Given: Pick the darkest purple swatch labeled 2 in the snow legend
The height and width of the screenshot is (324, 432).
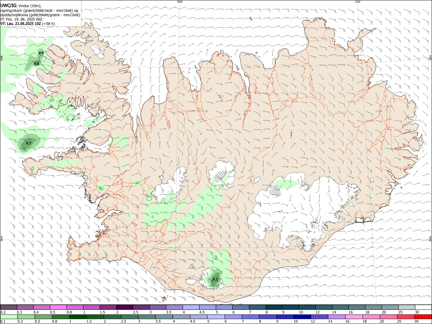Looking at the screenshot, I should (125, 307).
